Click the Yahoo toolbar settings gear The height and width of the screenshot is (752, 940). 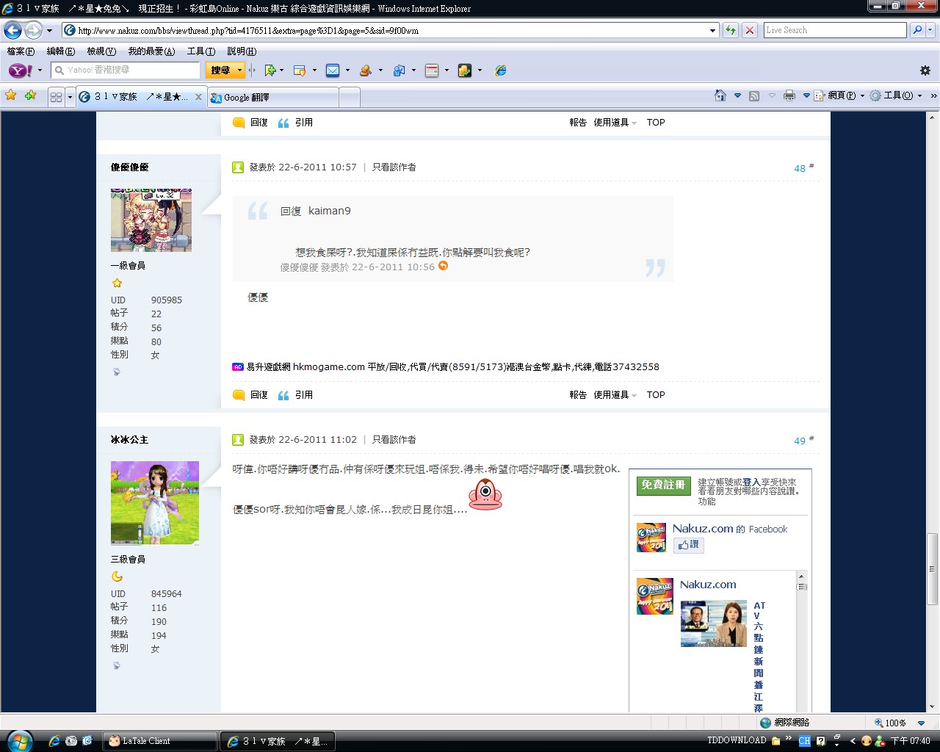(x=925, y=70)
